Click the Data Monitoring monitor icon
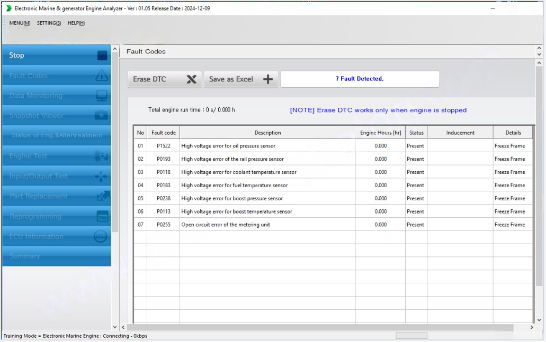 tap(102, 96)
